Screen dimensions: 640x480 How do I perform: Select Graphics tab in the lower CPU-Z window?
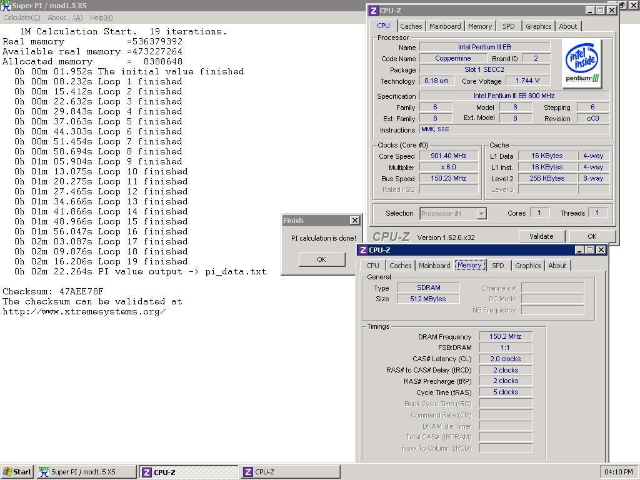[x=527, y=265]
